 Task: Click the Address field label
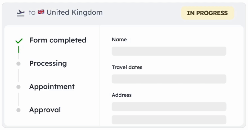(x=122, y=95)
